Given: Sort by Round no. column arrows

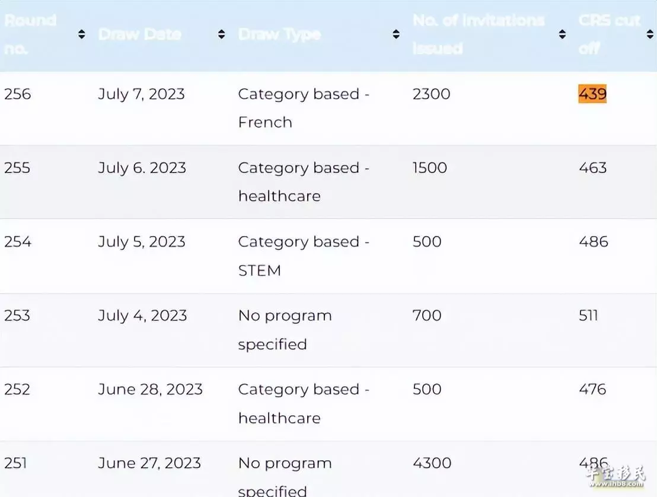Looking at the screenshot, I should 82,34.
